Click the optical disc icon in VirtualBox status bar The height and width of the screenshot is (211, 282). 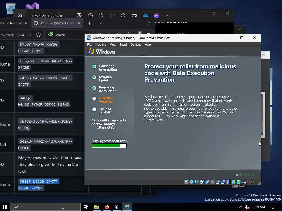coord(192,182)
